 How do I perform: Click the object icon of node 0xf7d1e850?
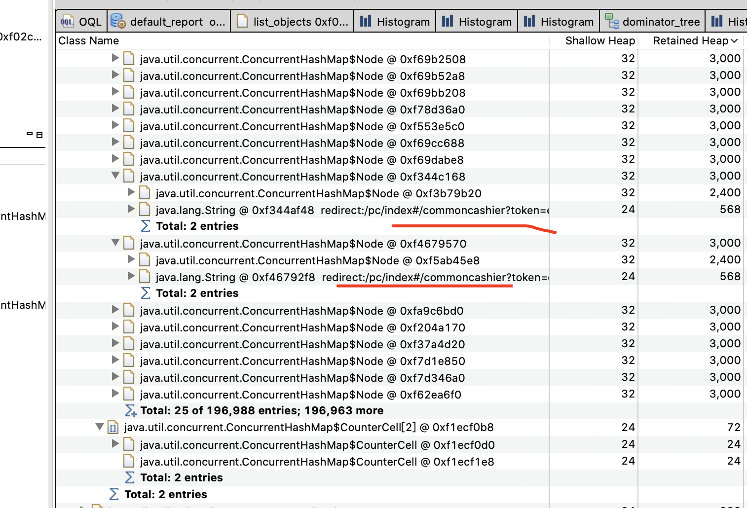(x=129, y=361)
